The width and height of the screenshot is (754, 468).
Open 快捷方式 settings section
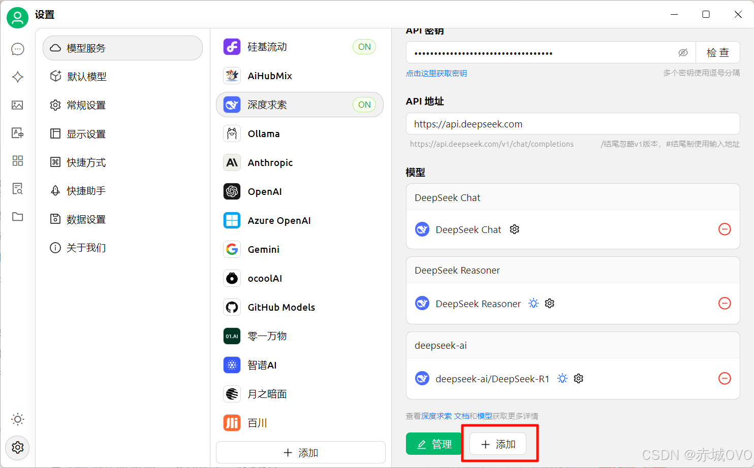click(x=122, y=162)
